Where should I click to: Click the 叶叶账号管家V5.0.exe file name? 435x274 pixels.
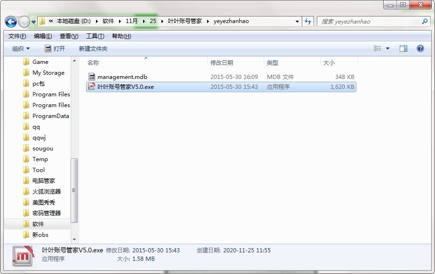(126, 87)
